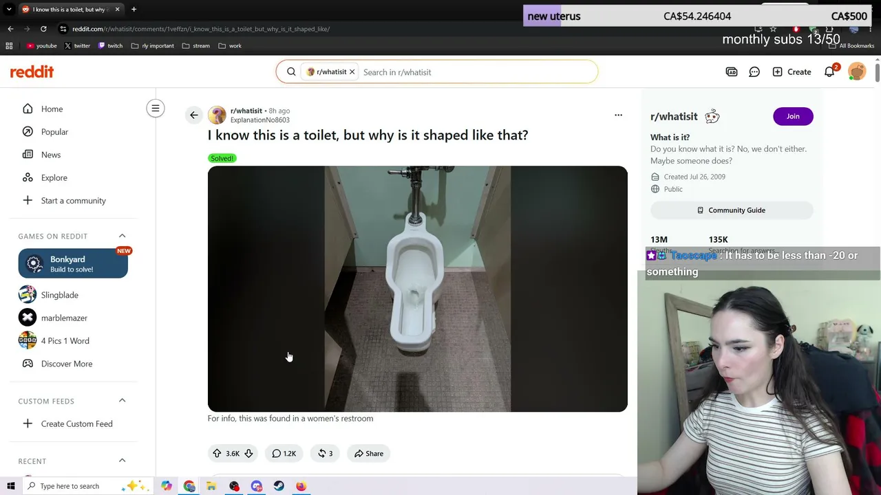Open Firefox from the taskbar

coord(301,486)
